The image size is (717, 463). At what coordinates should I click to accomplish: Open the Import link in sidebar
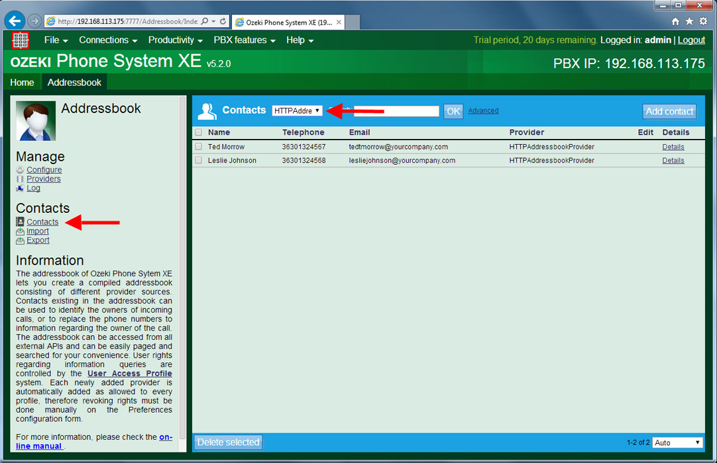point(38,231)
